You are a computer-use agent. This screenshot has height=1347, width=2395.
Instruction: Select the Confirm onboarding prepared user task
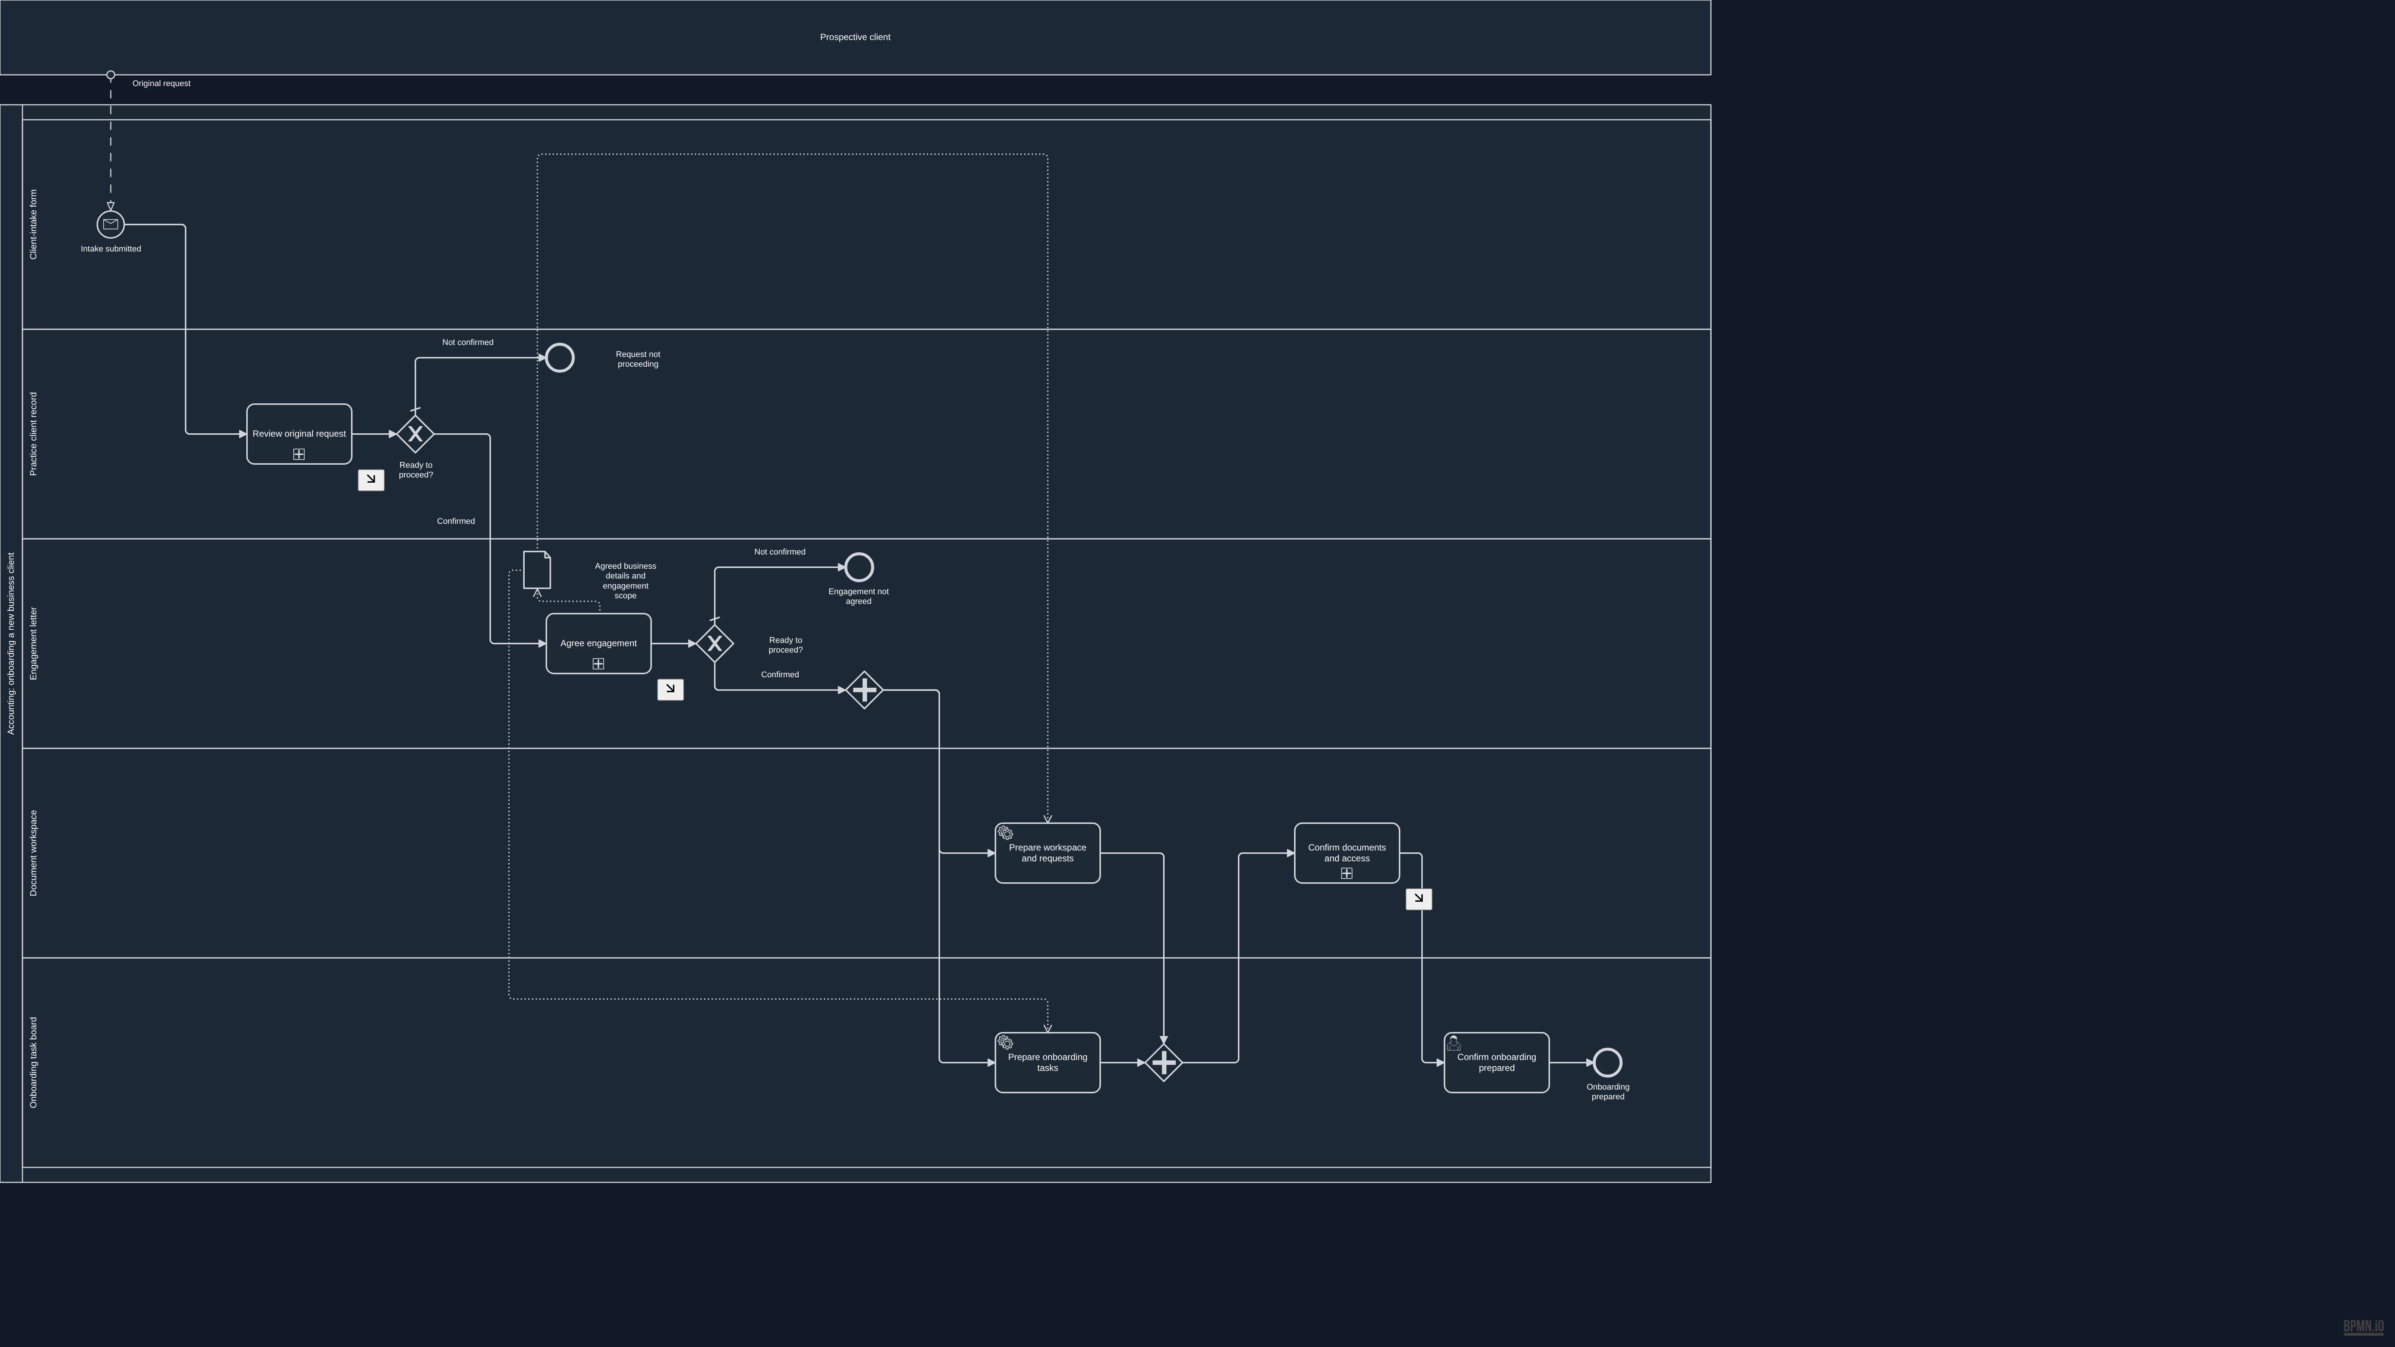1497,1063
